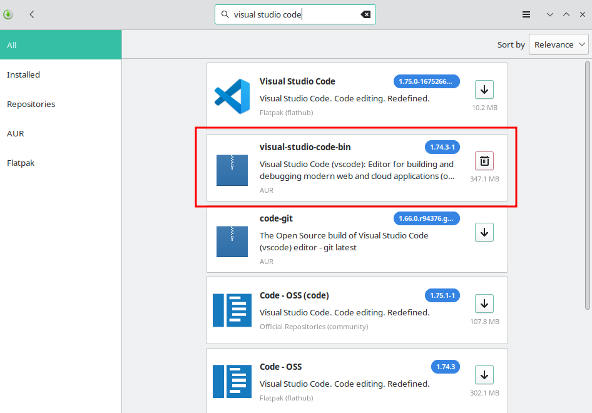This screenshot has width=592, height=413.
Task: Open the Sort by Relevance dropdown
Action: pos(559,44)
